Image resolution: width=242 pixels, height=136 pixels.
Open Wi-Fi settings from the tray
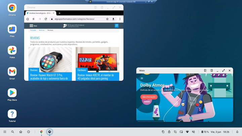(x=187, y=132)
